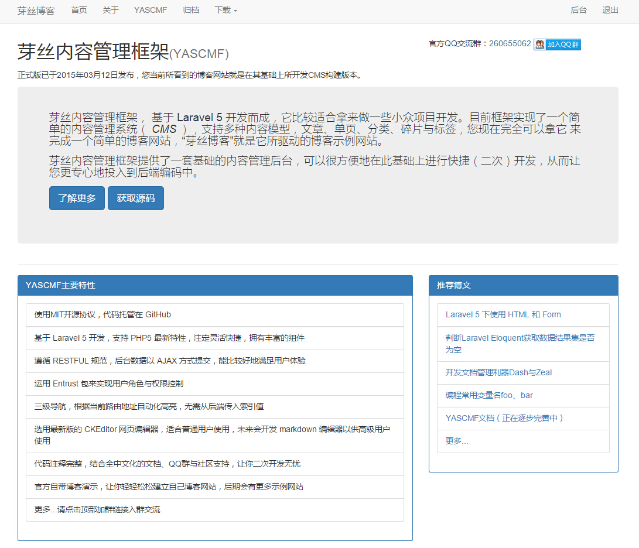Click the 芽丝博客 brand link
Image resolution: width=639 pixels, height=548 pixels.
pyautogui.click(x=36, y=11)
